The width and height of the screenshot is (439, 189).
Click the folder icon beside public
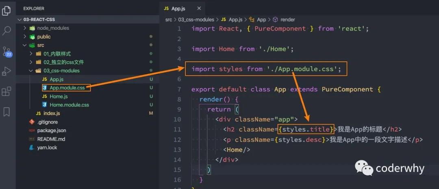coord(33,37)
